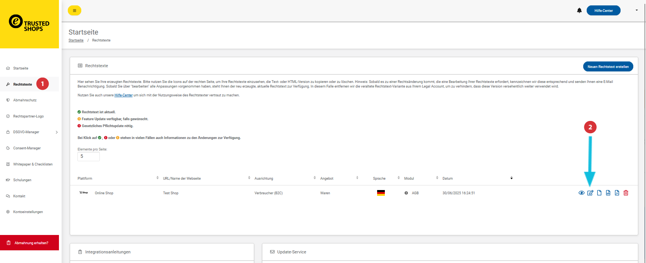View the legal text with eye icon

pos(581,193)
